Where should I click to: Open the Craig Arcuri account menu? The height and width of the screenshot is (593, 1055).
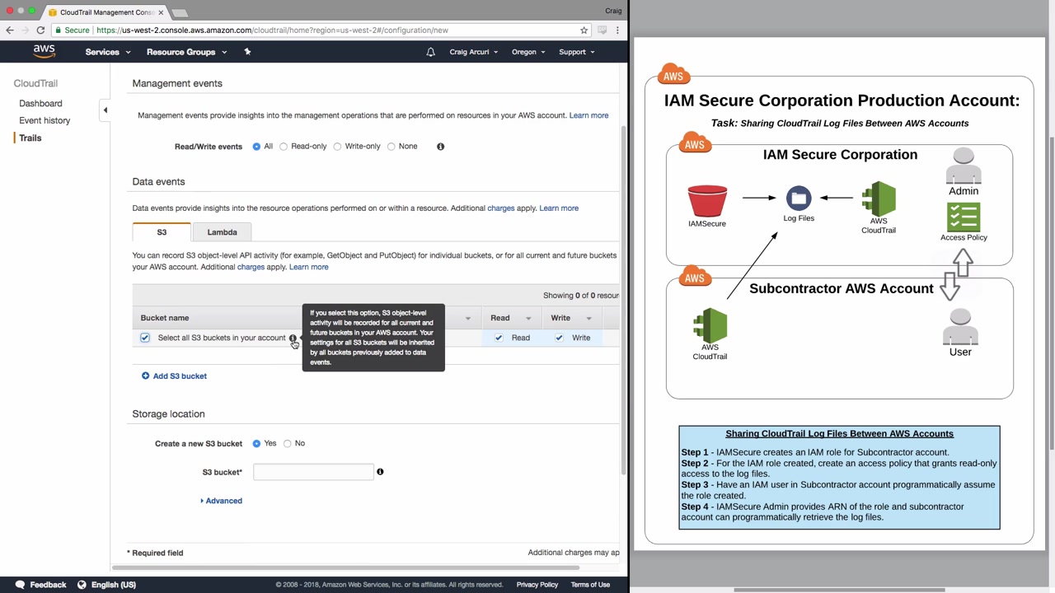(x=474, y=52)
